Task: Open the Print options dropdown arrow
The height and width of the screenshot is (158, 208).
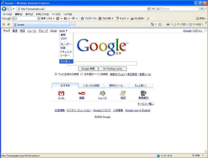Action: coord(171,24)
